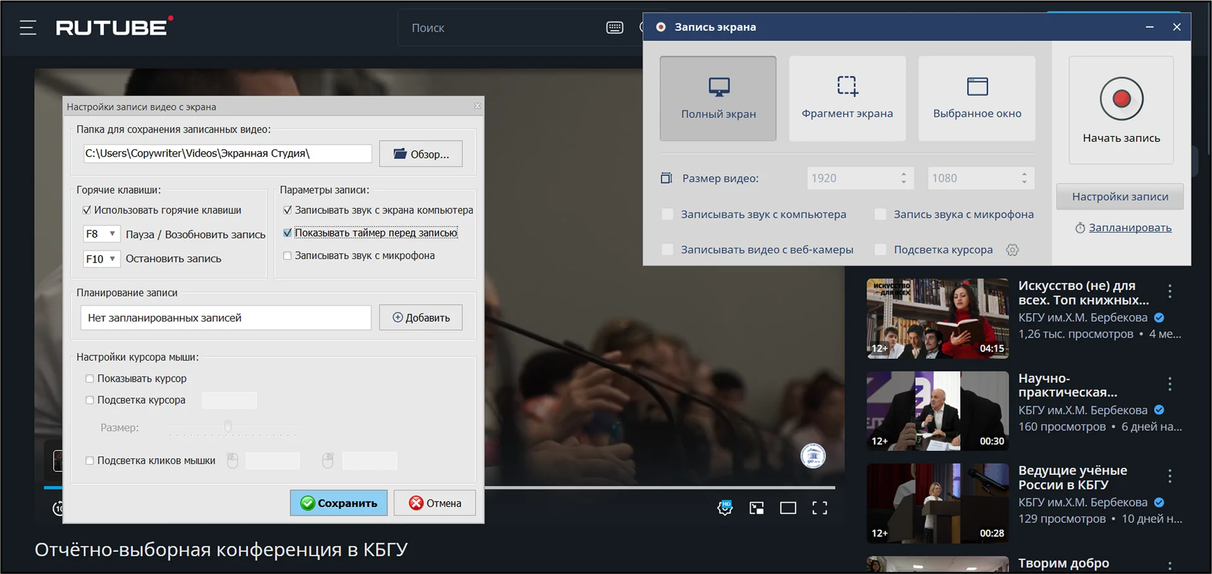Click the channel logo watermark in the player

813,455
